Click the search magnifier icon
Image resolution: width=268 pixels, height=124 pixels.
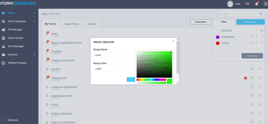coord(261,14)
